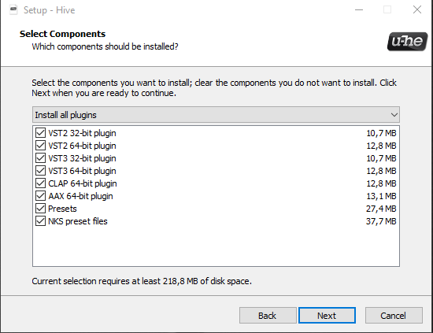Toggle the VST2 64-bit plugin checkbox

tap(41, 146)
